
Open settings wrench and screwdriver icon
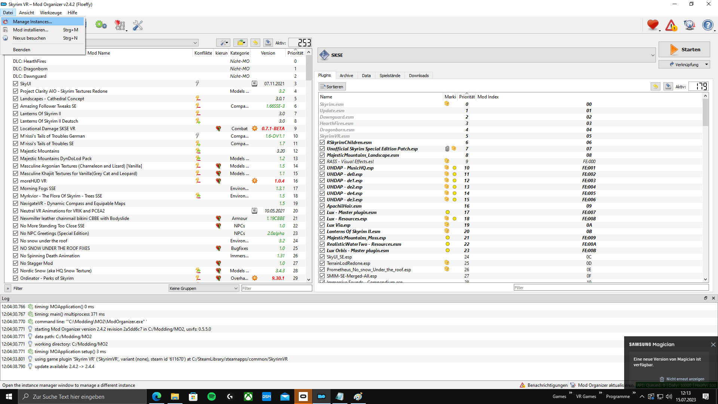coord(138,25)
